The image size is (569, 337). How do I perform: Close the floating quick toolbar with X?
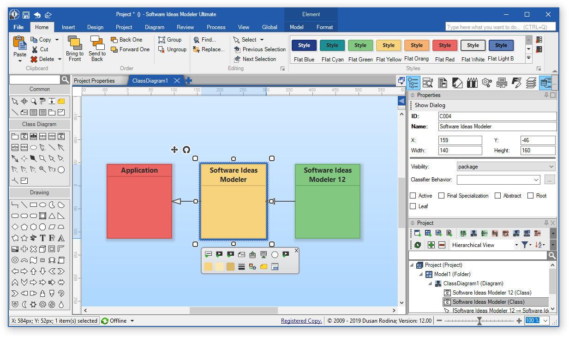click(x=296, y=251)
